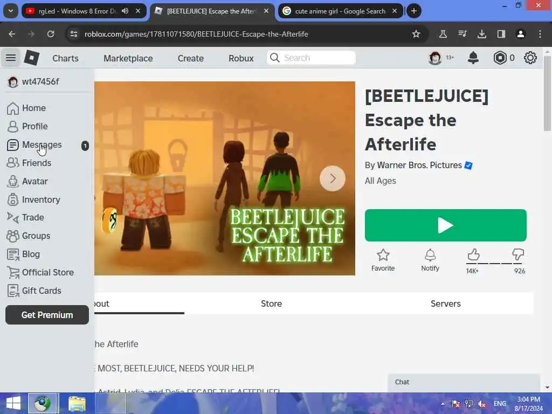
Task: Close the BEETLEJUICE browser tab
Action: point(266,11)
